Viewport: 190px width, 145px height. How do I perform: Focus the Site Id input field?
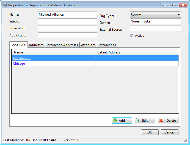pos(67,21)
